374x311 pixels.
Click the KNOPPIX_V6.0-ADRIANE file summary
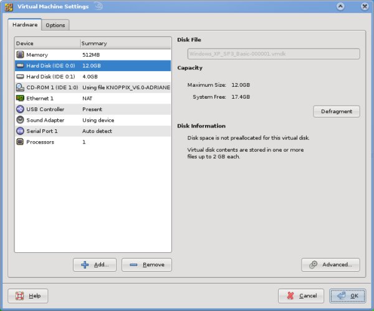[126, 87]
